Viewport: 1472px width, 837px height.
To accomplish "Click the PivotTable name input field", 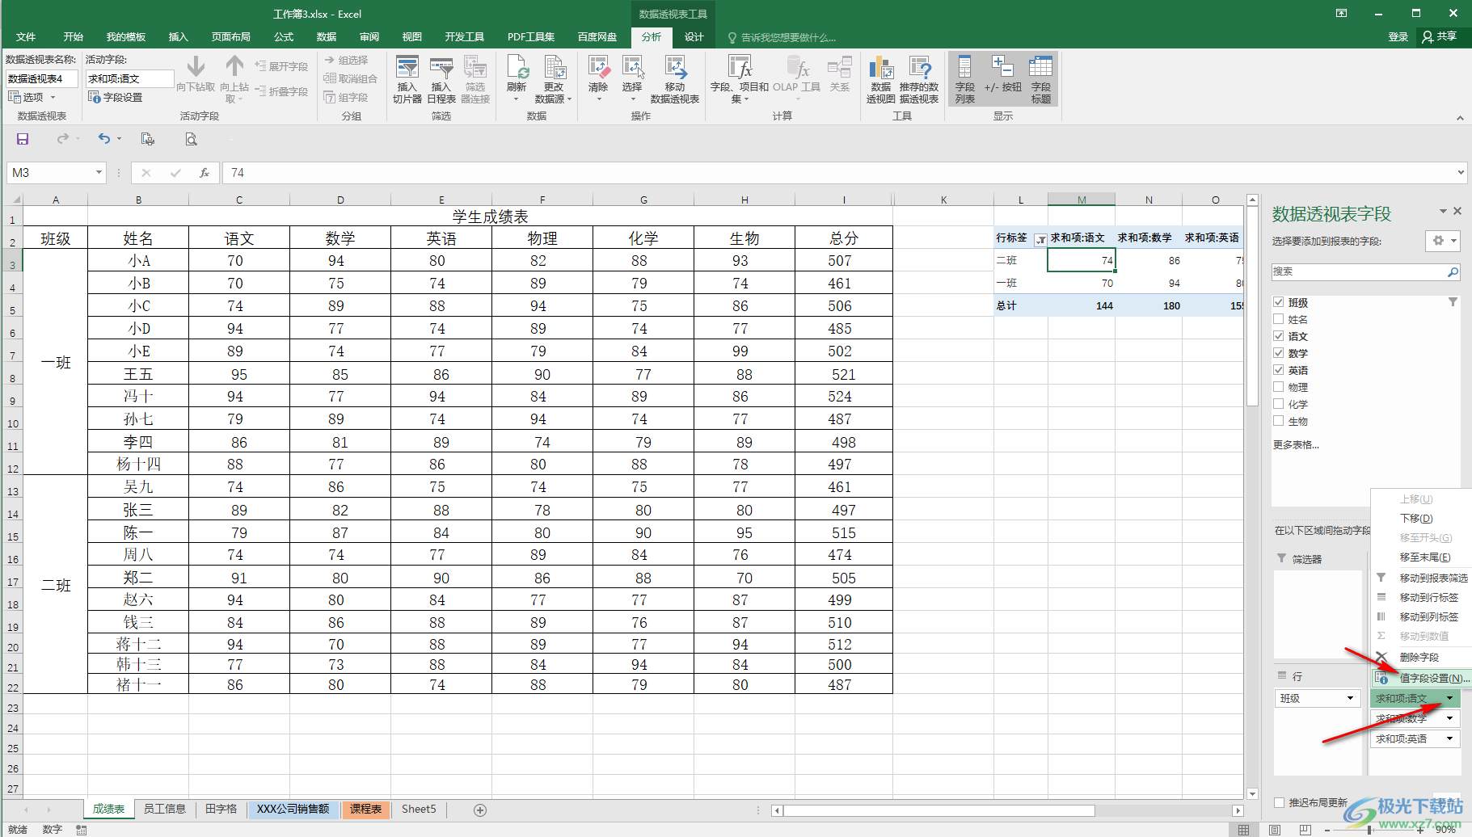I will pyautogui.click(x=42, y=78).
